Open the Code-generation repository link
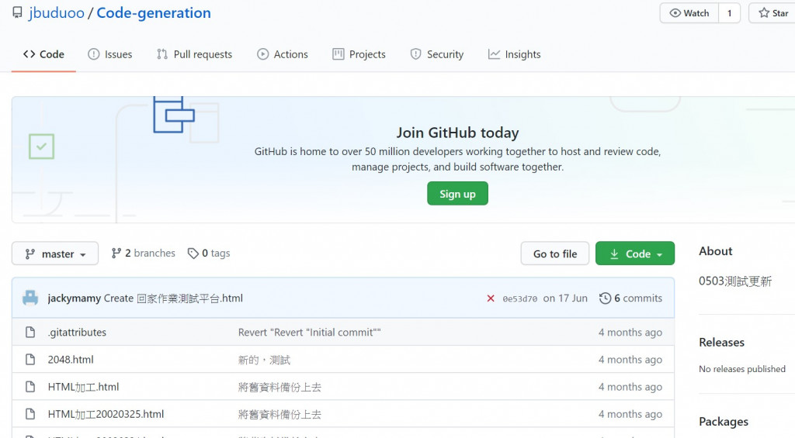795x438 pixels. point(154,12)
